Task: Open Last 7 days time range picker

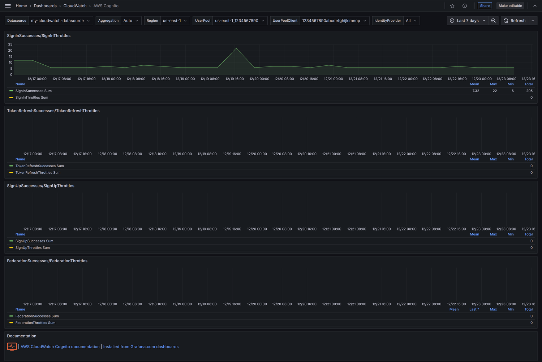Action: [468, 21]
